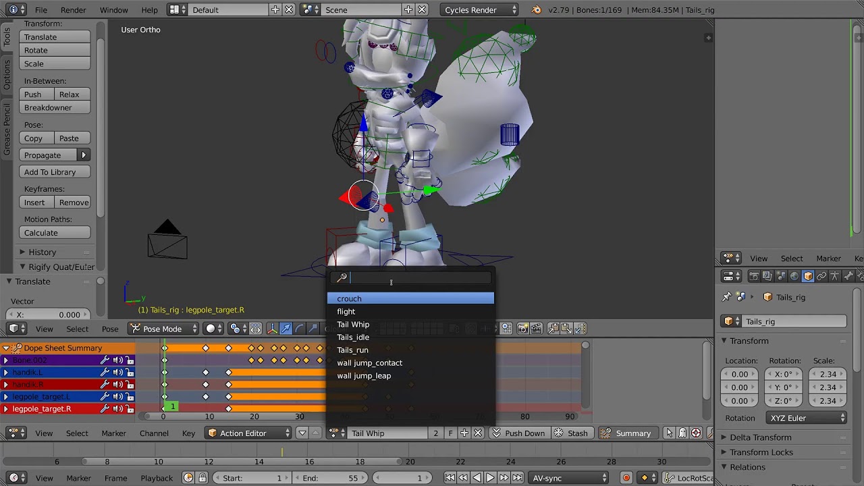Expand the Bone.002 channel
Viewport: 864px width, 486px height.
[6, 360]
